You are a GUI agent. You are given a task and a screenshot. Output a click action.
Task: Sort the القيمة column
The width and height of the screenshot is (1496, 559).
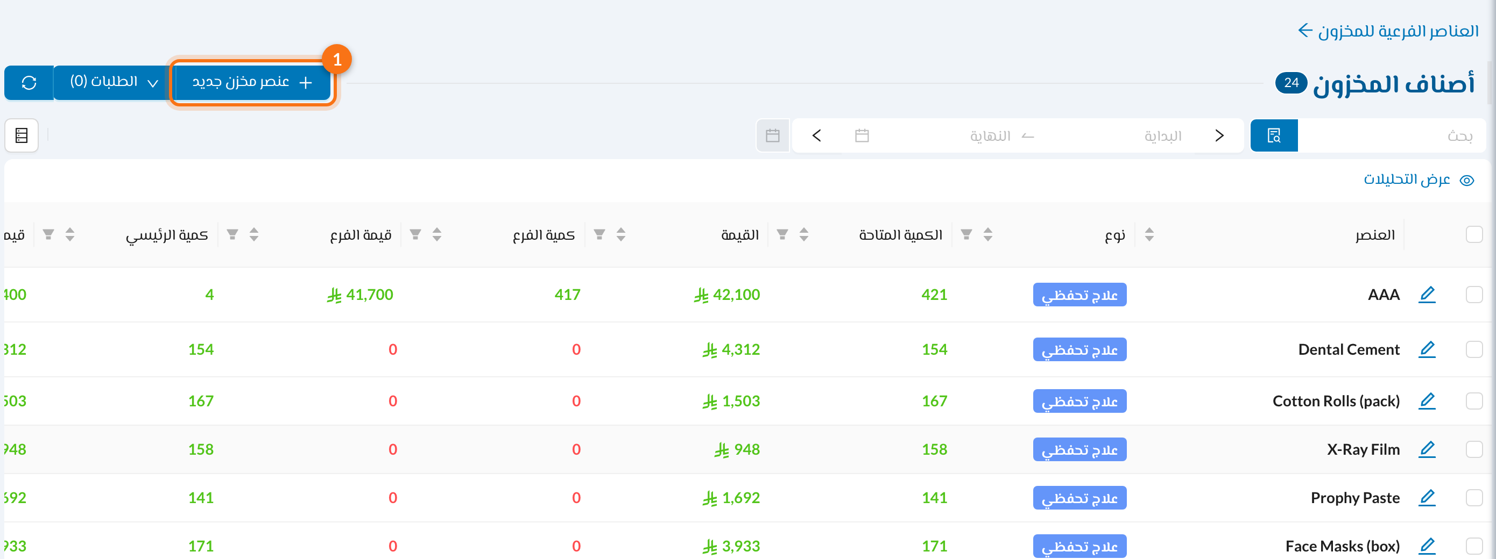click(x=804, y=234)
